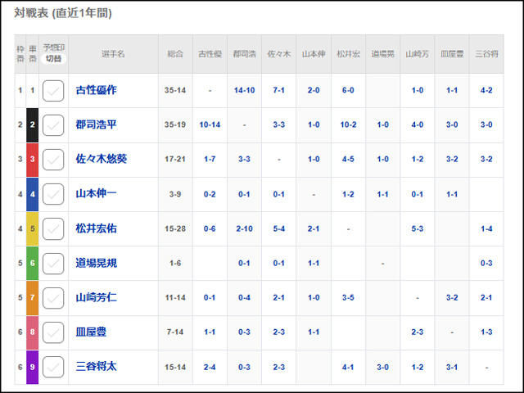524x393 pixels.
Task: Click the 10-2 record in the 郡司浩平 row
Action: (348, 124)
